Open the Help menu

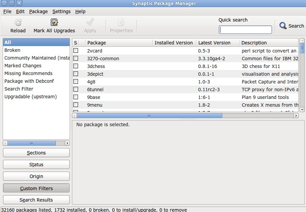pyautogui.click(x=80, y=11)
